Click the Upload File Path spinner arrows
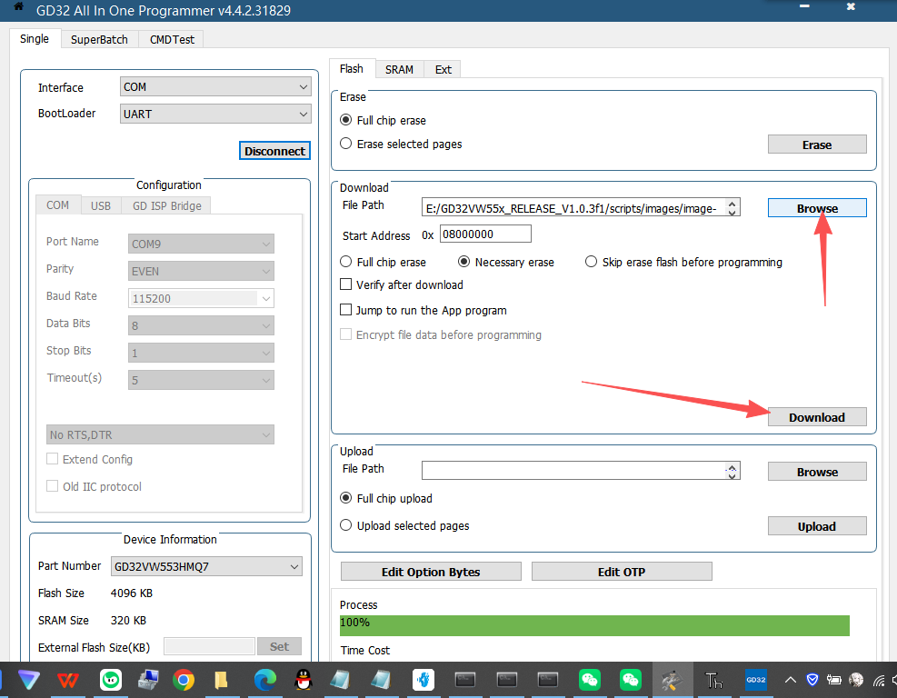Image resolution: width=897 pixels, height=698 pixels. click(732, 471)
